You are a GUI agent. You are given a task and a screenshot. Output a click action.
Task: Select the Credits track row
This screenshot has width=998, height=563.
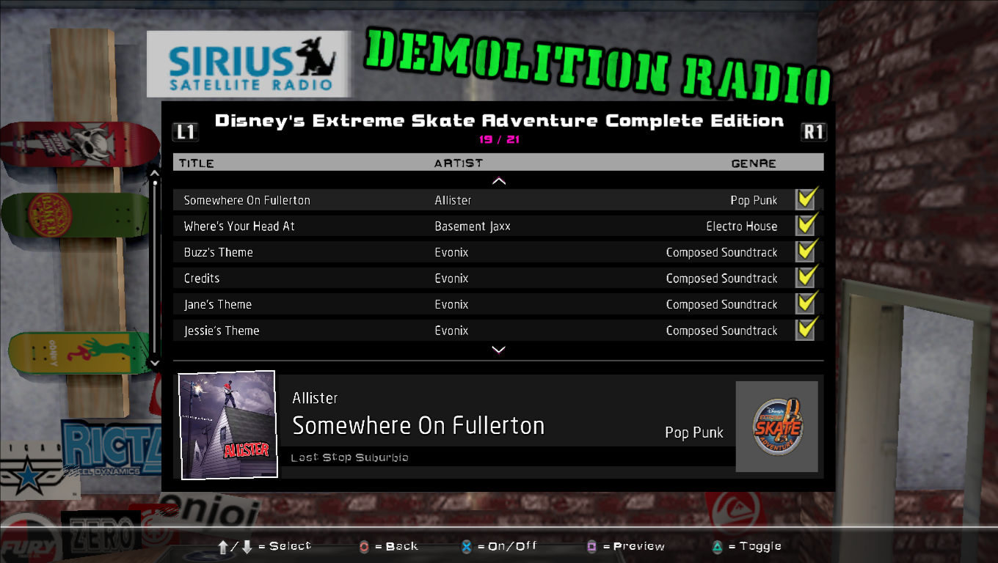pos(484,279)
